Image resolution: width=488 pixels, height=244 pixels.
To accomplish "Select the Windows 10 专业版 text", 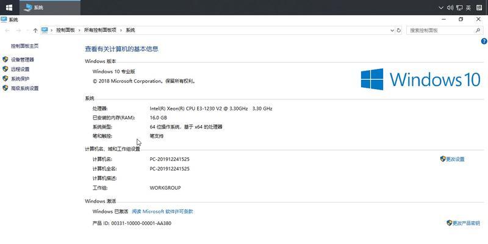I will pyautogui.click(x=114, y=71).
